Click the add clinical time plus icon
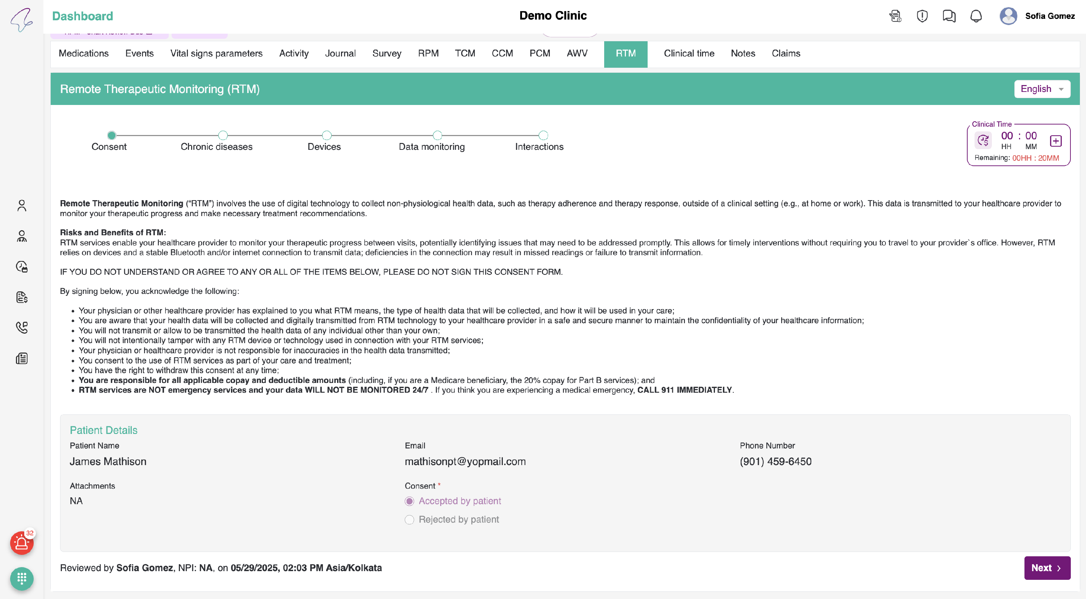The width and height of the screenshot is (1086, 599). coord(1056,141)
